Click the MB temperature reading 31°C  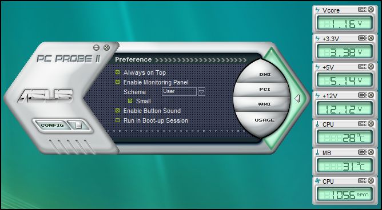click(344, 165)
